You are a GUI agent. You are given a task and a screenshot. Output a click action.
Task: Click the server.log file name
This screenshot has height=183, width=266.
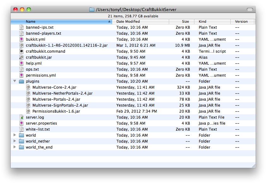coord(35,117)
